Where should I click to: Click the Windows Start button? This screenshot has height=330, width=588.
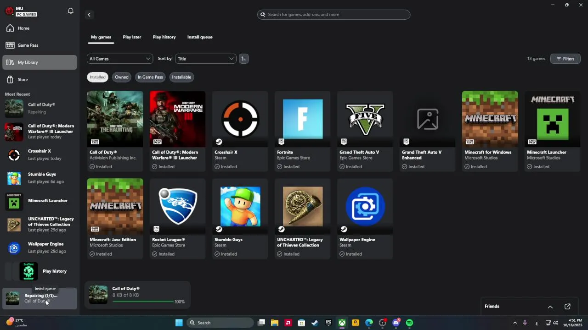point(179,323)
